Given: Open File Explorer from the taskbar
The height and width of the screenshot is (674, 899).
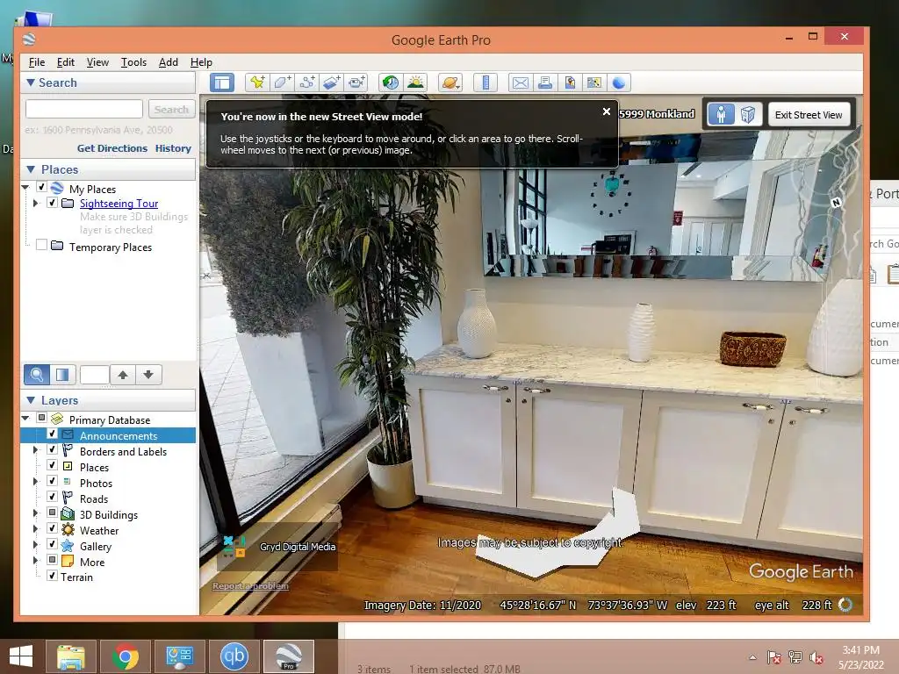Looking at the screenshot, I should 70,656.
